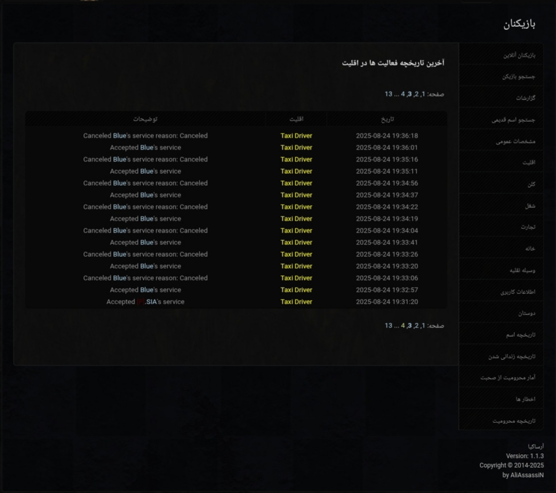Click the by AliAssassiN footer credit

click(x=523, y=475)
